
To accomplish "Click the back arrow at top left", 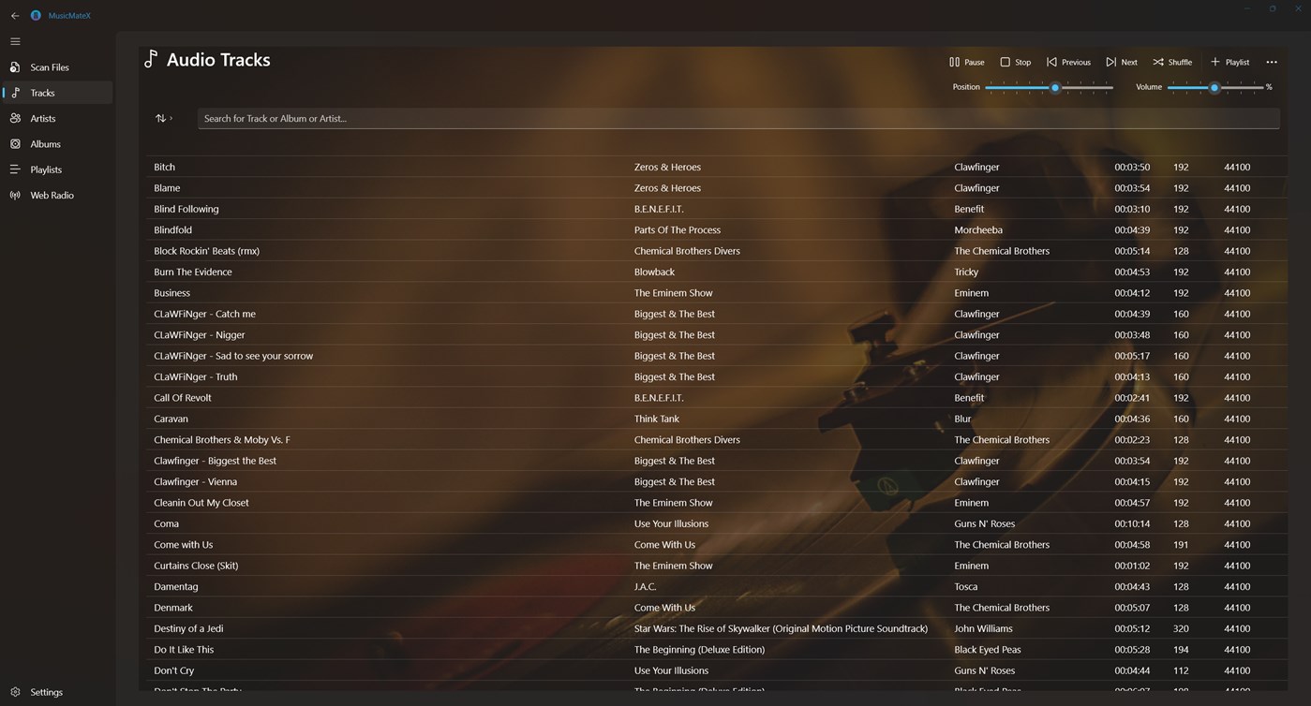I will pyautogui.click(x=14, y=15).
